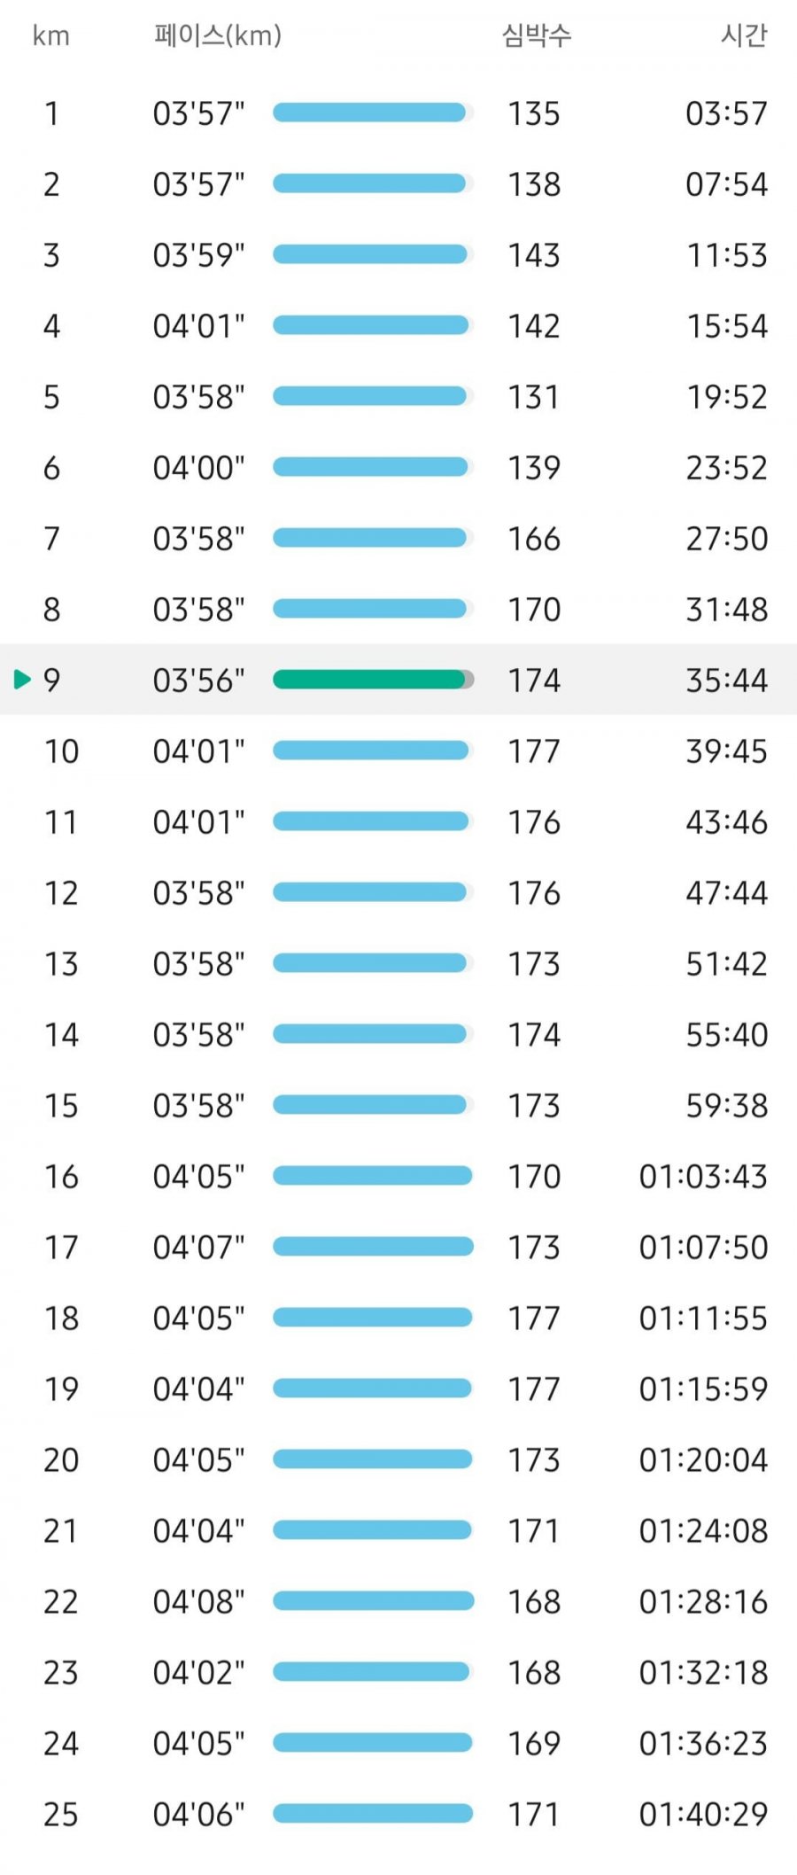Click the 심박수 column header
The height and width of the screenshot is (1875, 797).
pos(537,35)
